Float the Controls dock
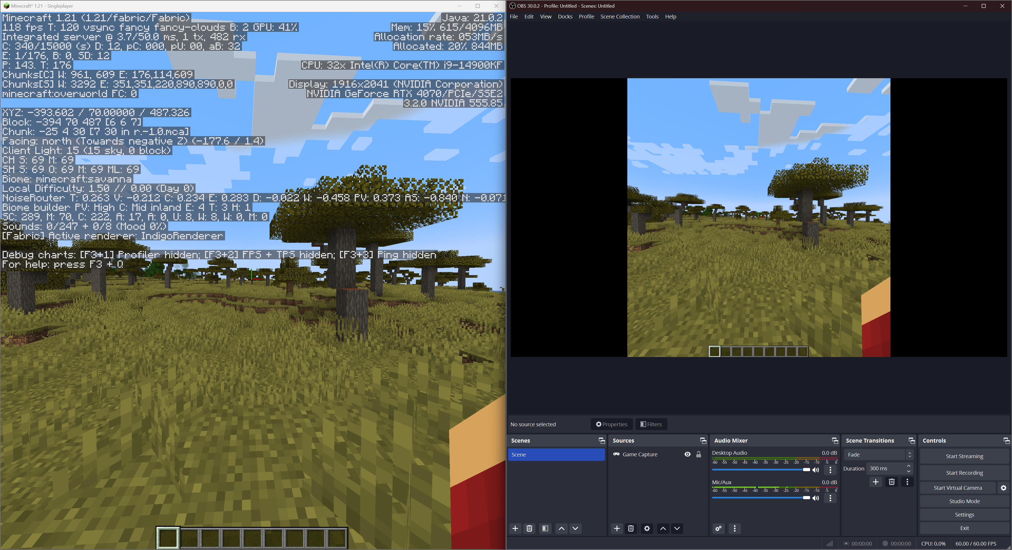 point(1006,440)
